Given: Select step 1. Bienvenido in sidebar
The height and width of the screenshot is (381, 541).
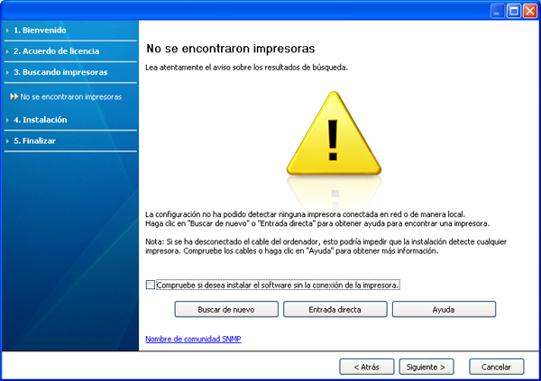Looking at the screenshot, I should [40, 31].
